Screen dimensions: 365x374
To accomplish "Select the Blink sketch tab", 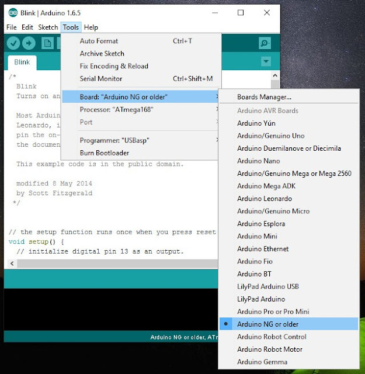I will click(x=22, y=63).
